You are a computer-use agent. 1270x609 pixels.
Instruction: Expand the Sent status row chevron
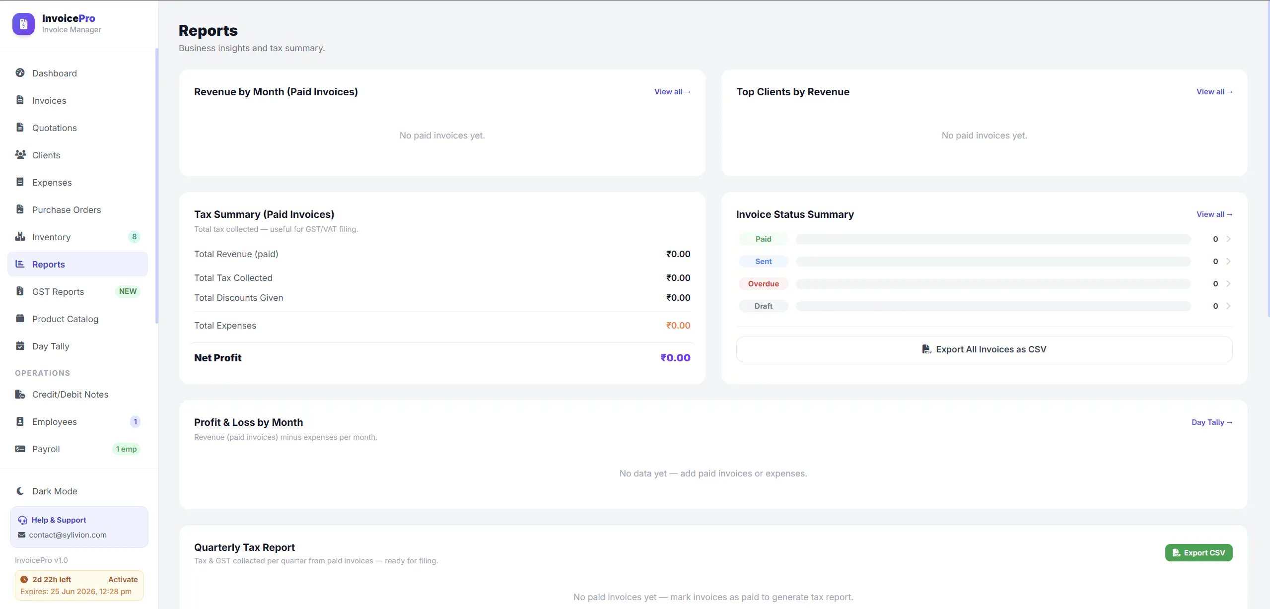[1228, 262]
